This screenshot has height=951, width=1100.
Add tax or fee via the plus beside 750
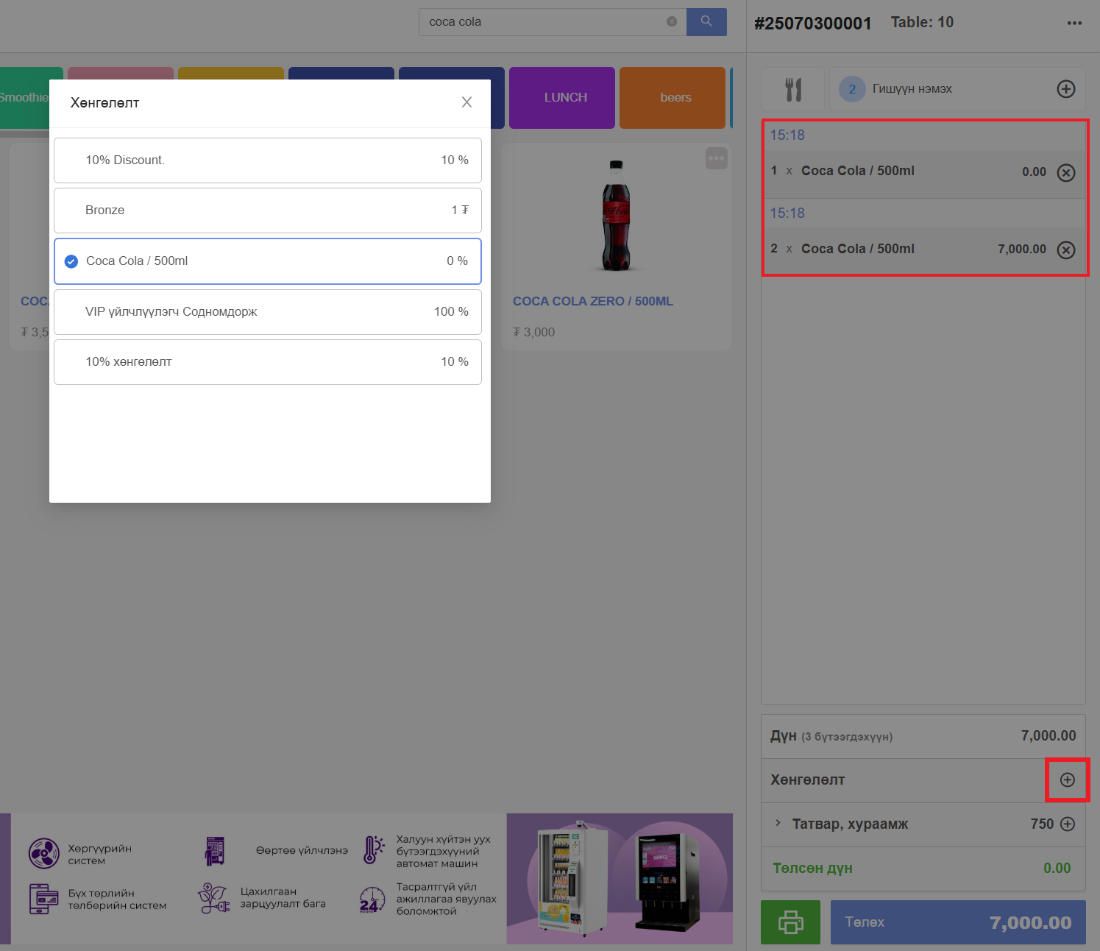click(x=1067, y=824)
